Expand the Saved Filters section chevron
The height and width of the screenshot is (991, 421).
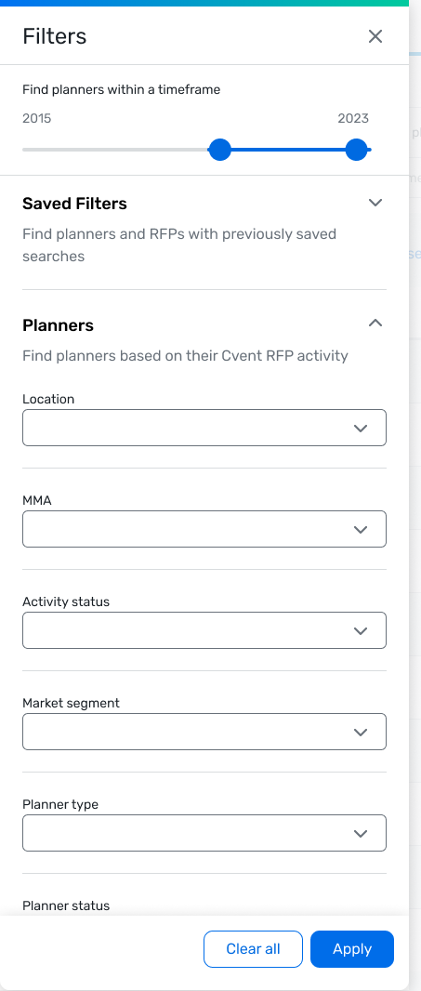click(375, 203)
